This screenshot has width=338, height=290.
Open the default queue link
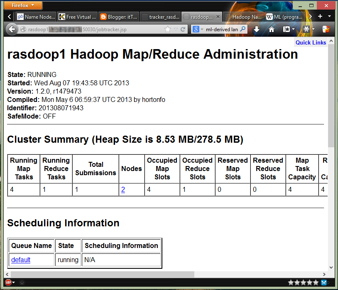pyautogui.click(x=21, y=260)
